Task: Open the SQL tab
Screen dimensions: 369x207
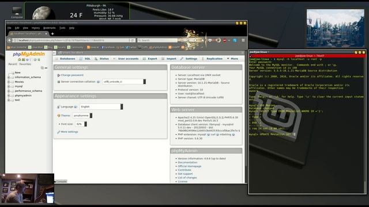Action: point(85,59)
